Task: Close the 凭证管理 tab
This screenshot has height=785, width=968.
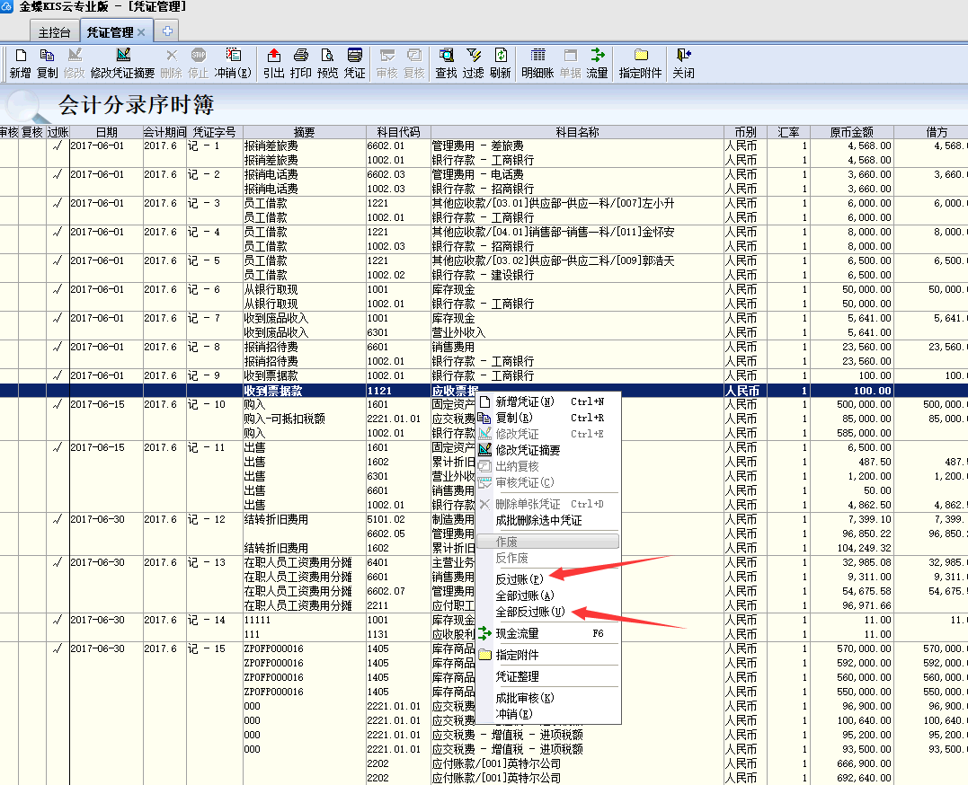Action: [141, 32]
